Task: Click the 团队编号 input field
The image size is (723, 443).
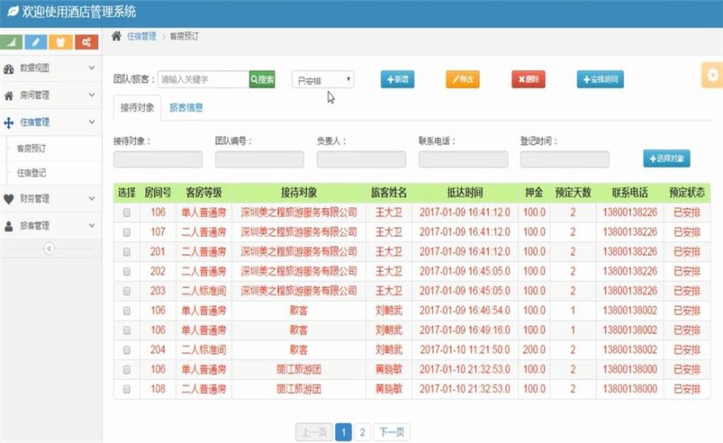Action: [259, 159]
